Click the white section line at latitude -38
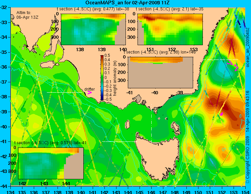251x194 pixels. click(x=64, y=92)
